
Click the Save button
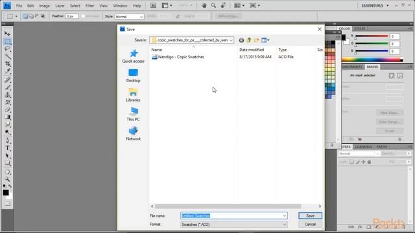(x=310, y=216)
